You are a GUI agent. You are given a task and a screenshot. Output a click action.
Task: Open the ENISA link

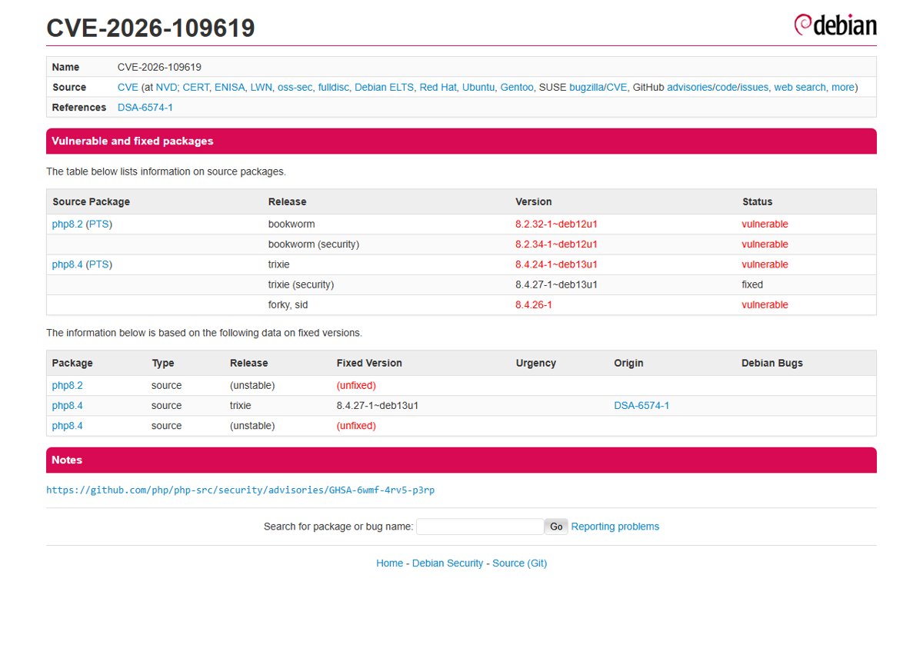229,88
